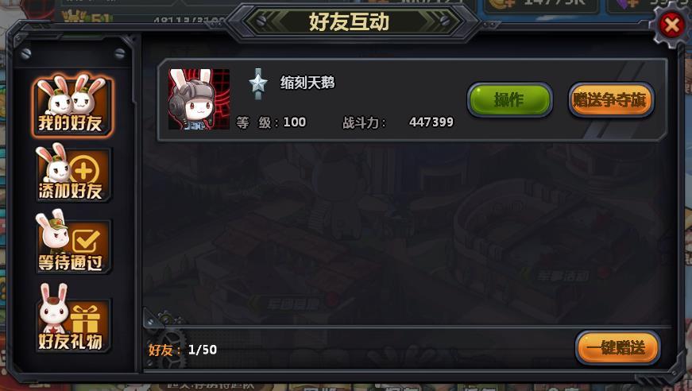Open the 我的好友 friends list tab
The height and width of the screenshot is (391, 692).
tap(72, 106)
